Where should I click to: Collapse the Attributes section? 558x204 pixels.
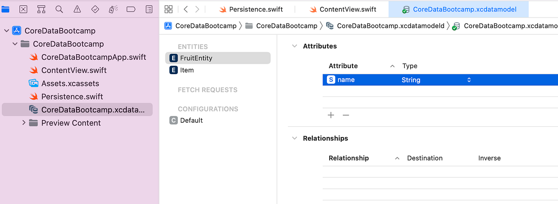[295, 46]
